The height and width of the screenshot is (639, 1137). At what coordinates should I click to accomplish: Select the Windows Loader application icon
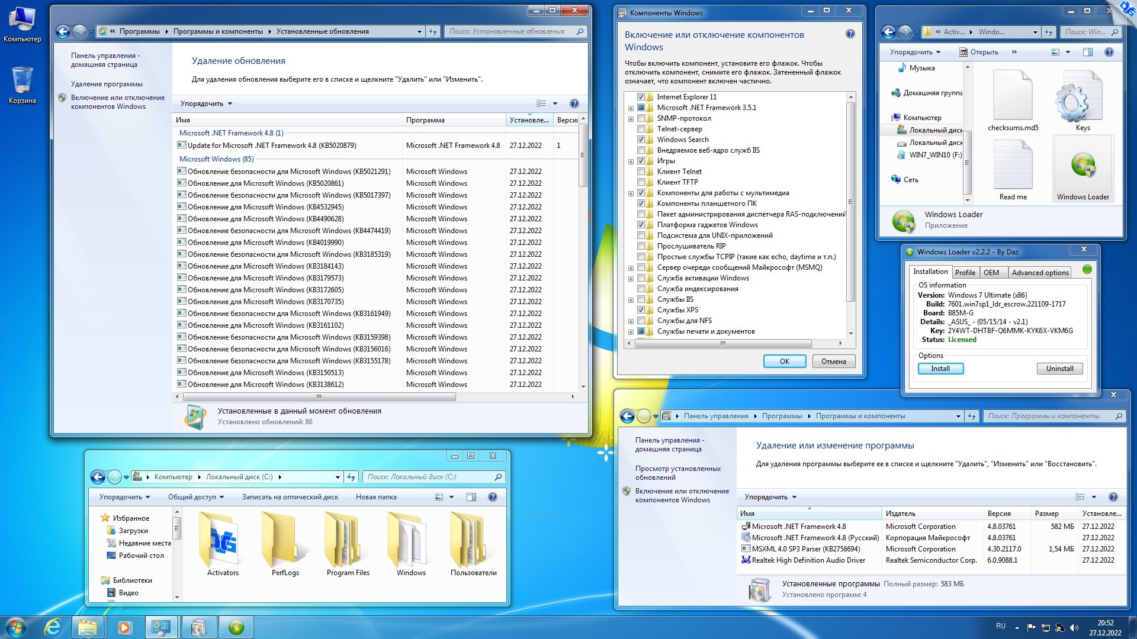click(1083, 170)
